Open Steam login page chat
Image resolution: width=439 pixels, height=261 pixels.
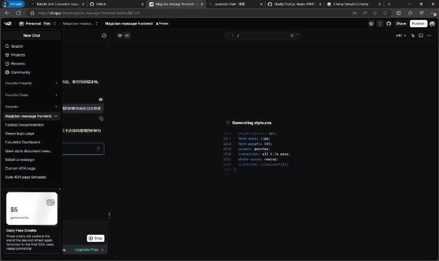[x=20, y=134]
